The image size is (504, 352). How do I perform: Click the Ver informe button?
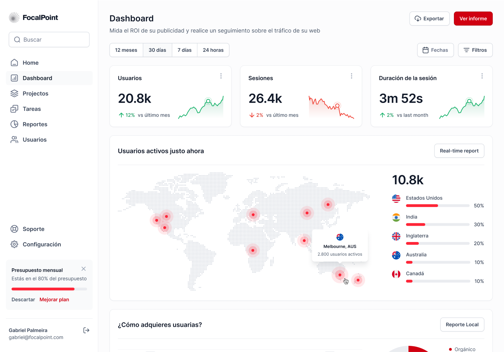tap(473, 19)
